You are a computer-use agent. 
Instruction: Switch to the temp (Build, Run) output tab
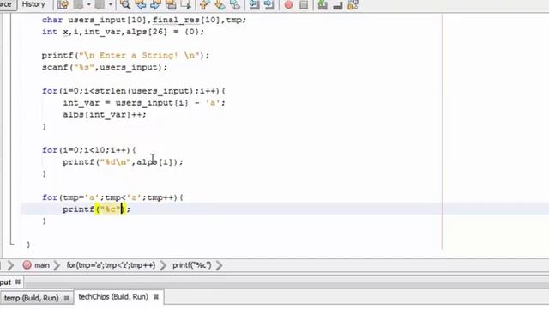[31, 298]
